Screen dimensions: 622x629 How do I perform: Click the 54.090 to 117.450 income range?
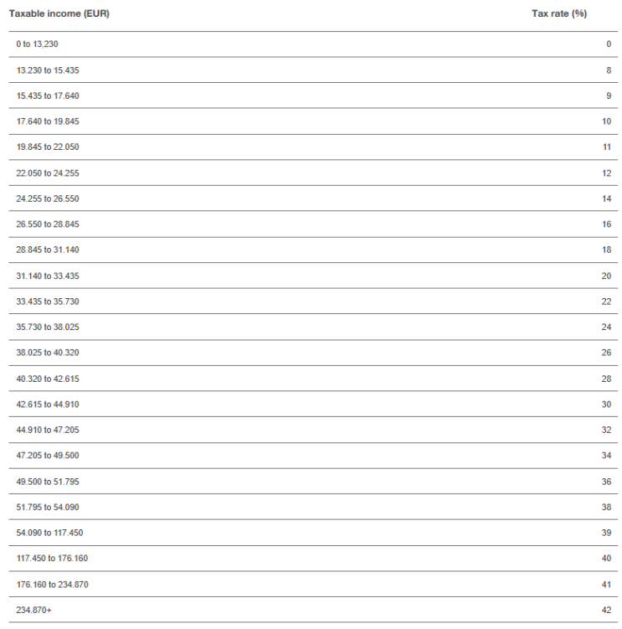pos(49,533)
